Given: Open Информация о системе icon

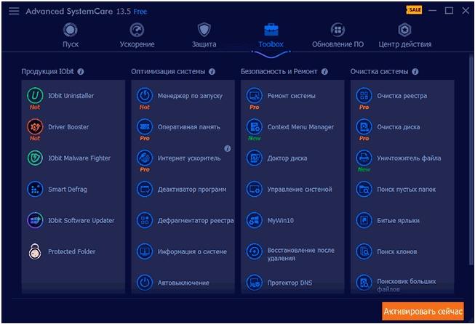Looking at the screenshot, I should (x=145, y=251).
